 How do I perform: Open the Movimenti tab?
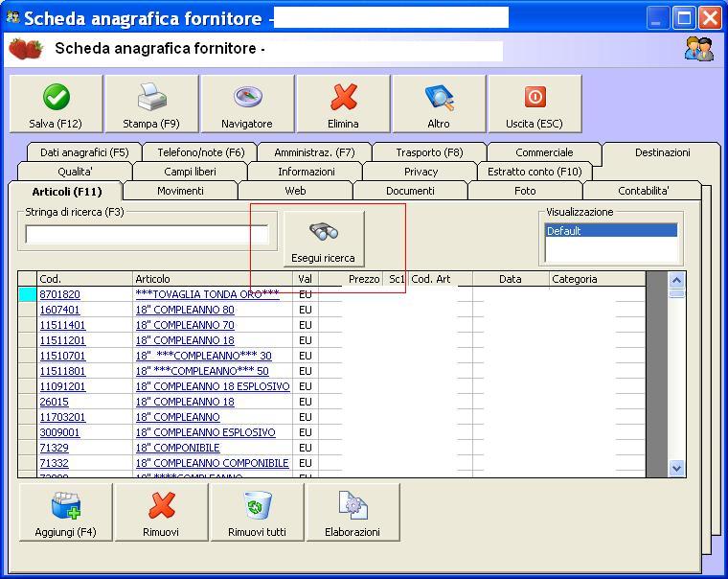click(180, 191)
